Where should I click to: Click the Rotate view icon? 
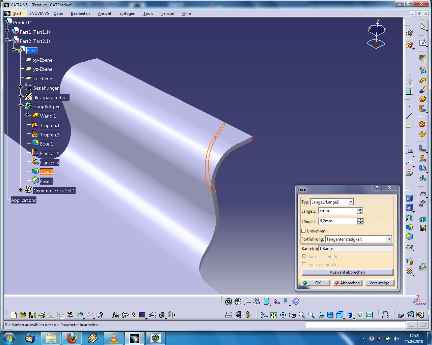click(293, 315)
